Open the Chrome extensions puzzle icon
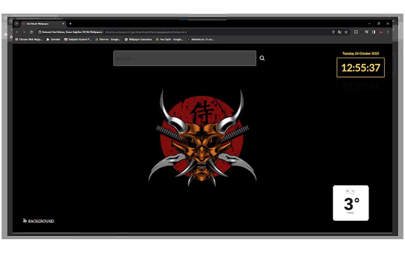Screen dimensions: 405x253 coord(357,32)
